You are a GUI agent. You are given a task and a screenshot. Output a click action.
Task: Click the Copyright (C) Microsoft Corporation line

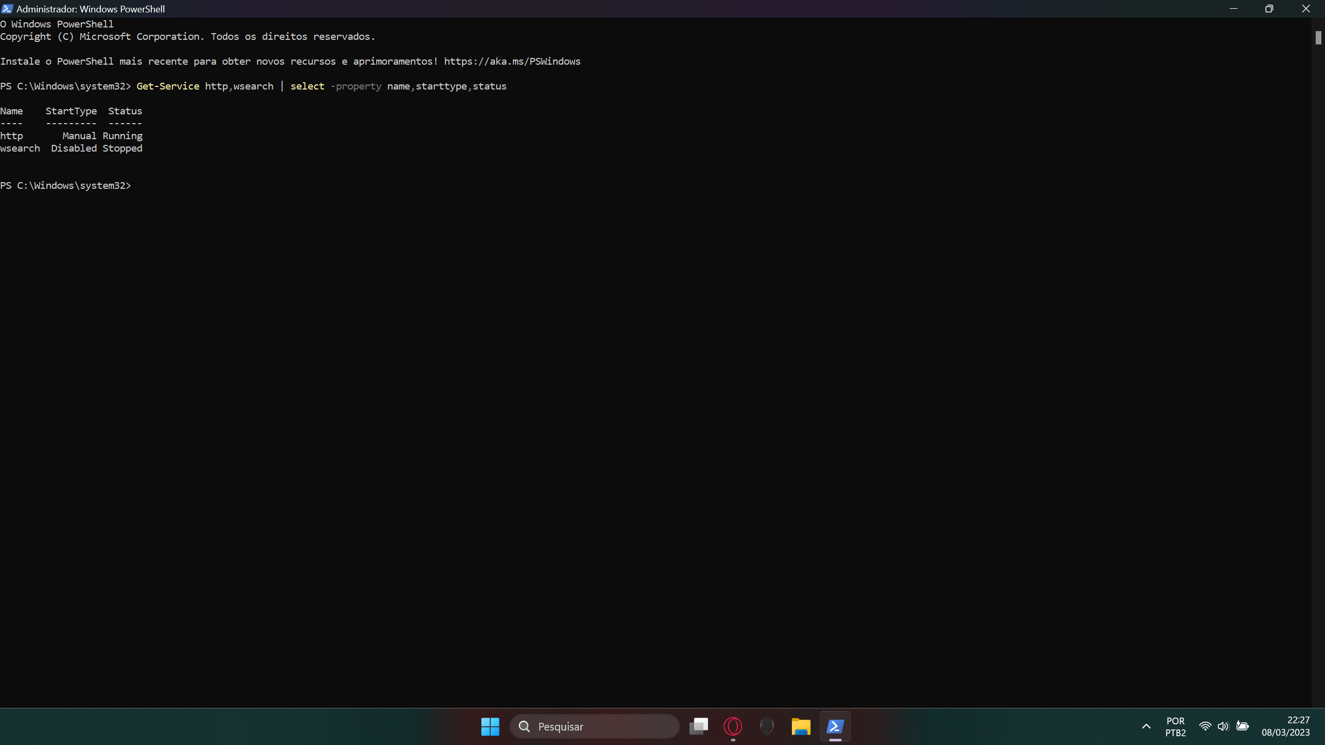(187, 37)
